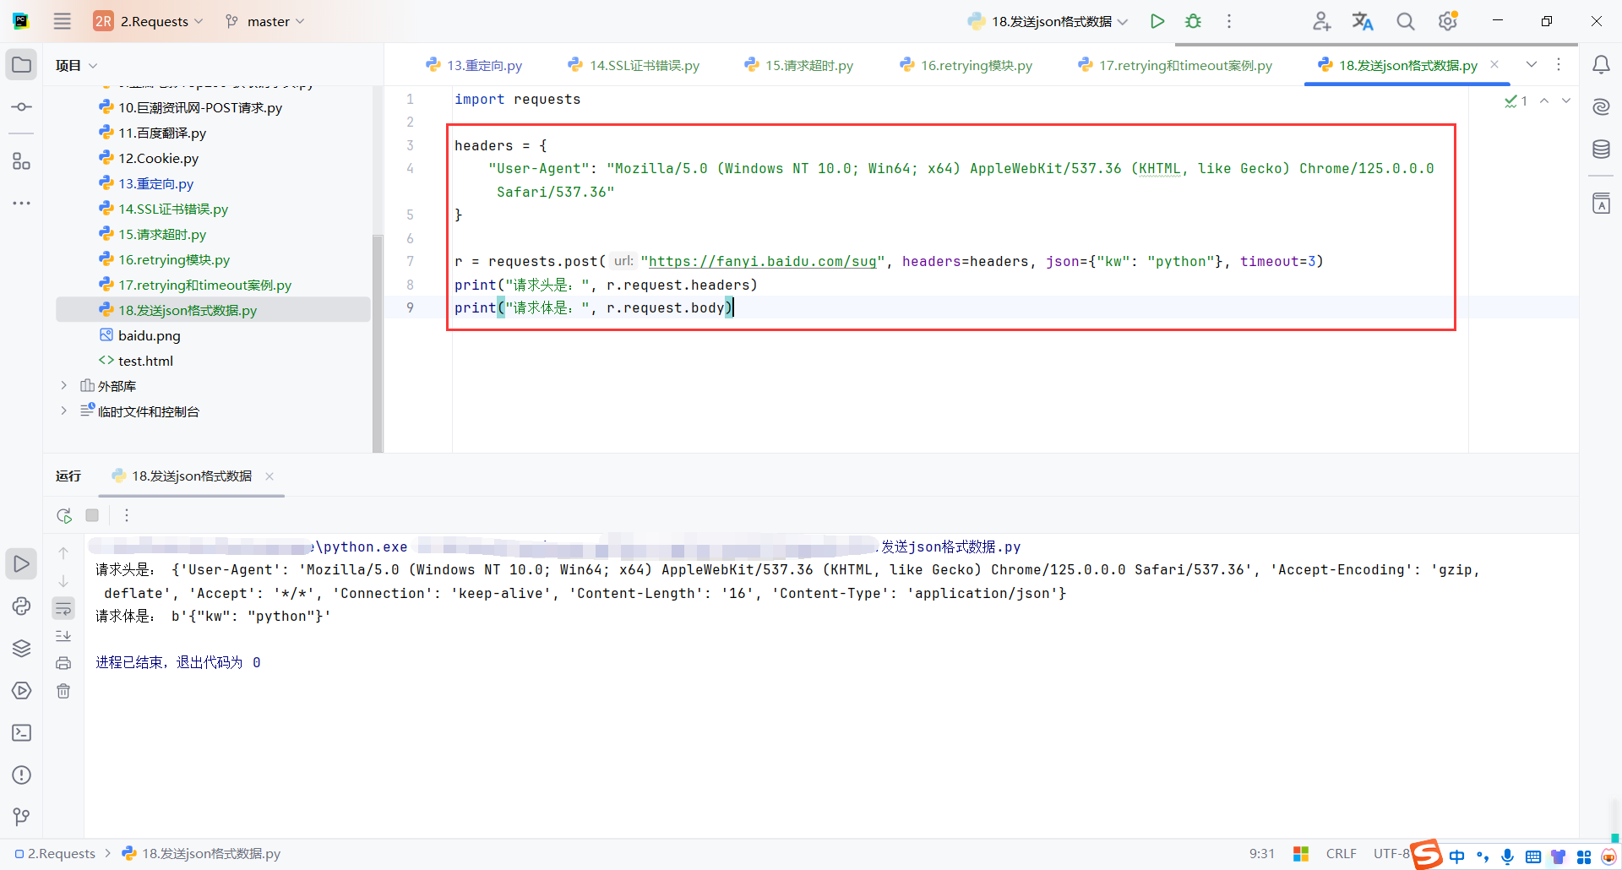The image size is (1622, 870).
Task: Open editor tab options three-dot menu
Action: pos(1559,65)
